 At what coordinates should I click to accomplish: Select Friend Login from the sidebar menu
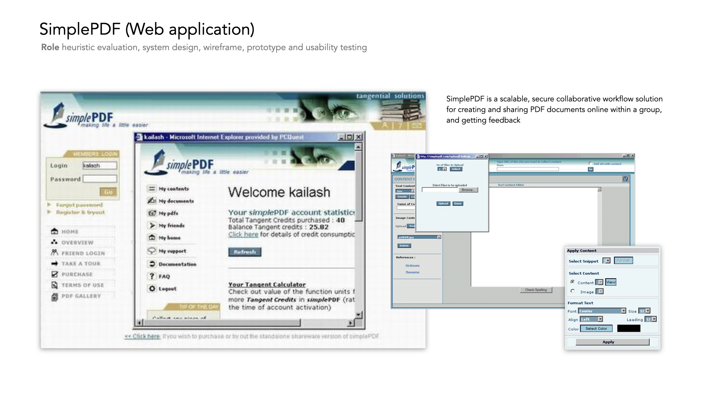coord(54,253)
